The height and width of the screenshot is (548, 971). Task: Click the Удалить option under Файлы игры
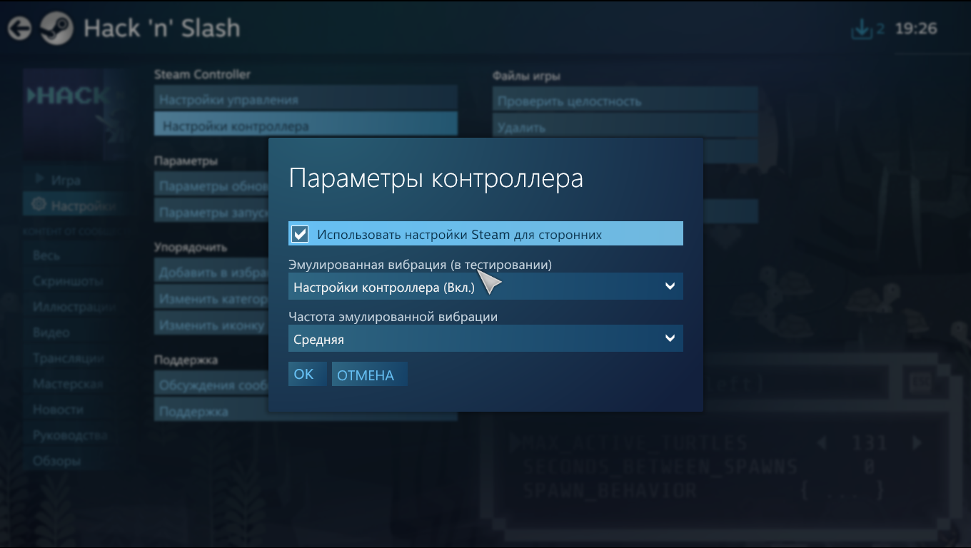625,127
